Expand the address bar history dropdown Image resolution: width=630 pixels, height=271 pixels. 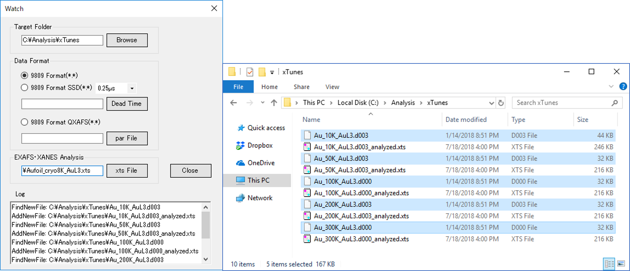[491, 103]
